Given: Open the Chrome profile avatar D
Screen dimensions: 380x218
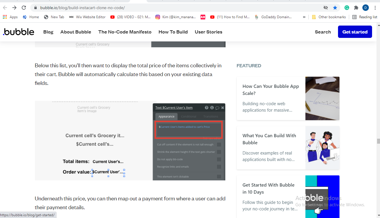Looking at the screenshot, I should tap(366, 8).
